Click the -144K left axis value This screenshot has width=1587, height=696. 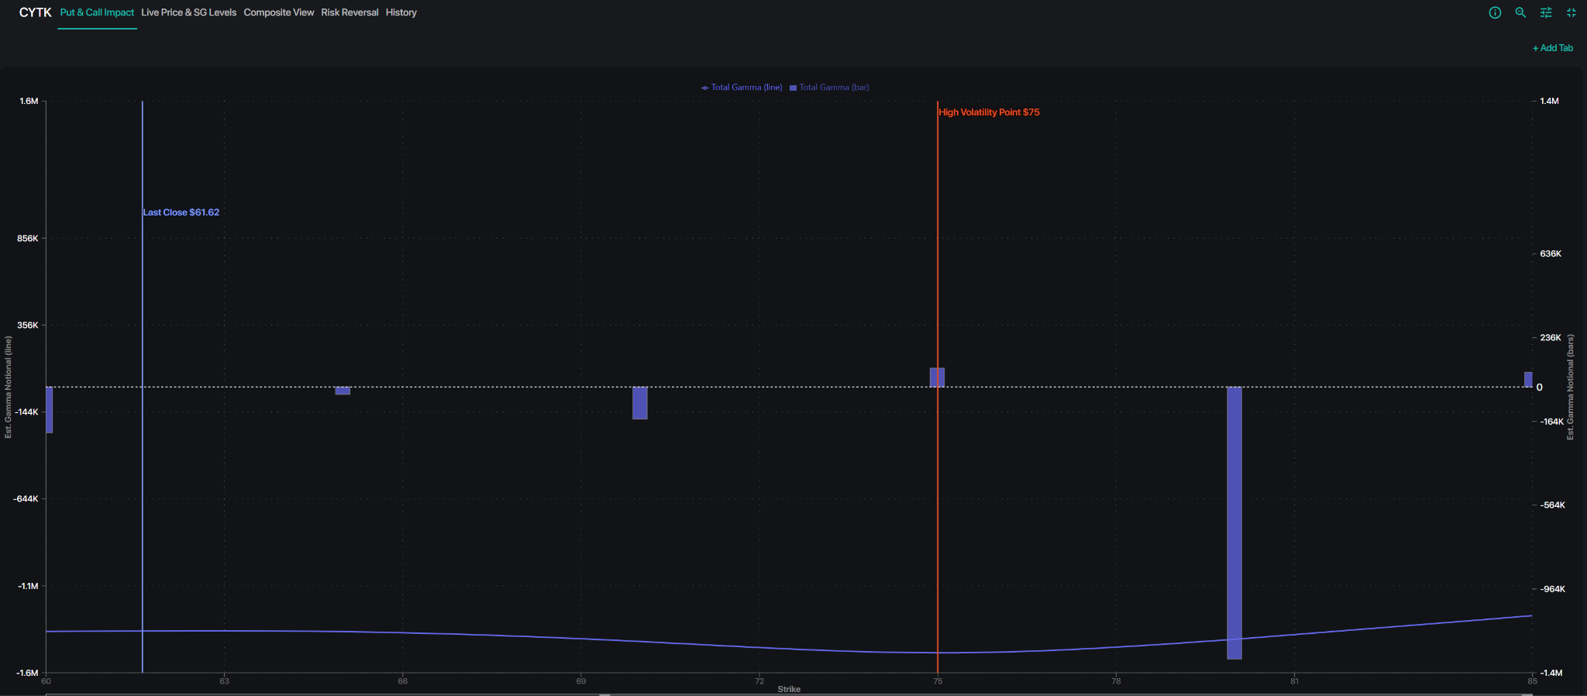(26, 412)
